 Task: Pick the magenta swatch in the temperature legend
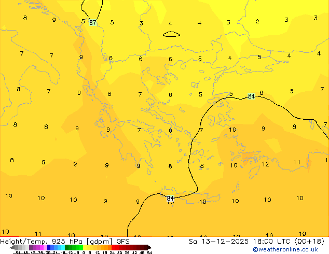pos(42,247)
